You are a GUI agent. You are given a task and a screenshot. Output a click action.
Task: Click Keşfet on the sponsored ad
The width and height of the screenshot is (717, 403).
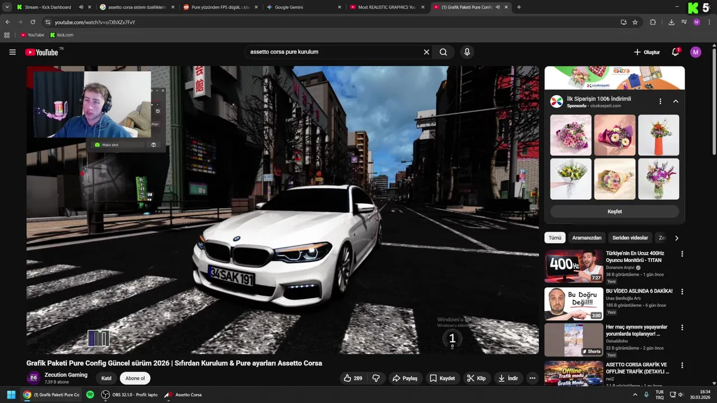point(614,212)
